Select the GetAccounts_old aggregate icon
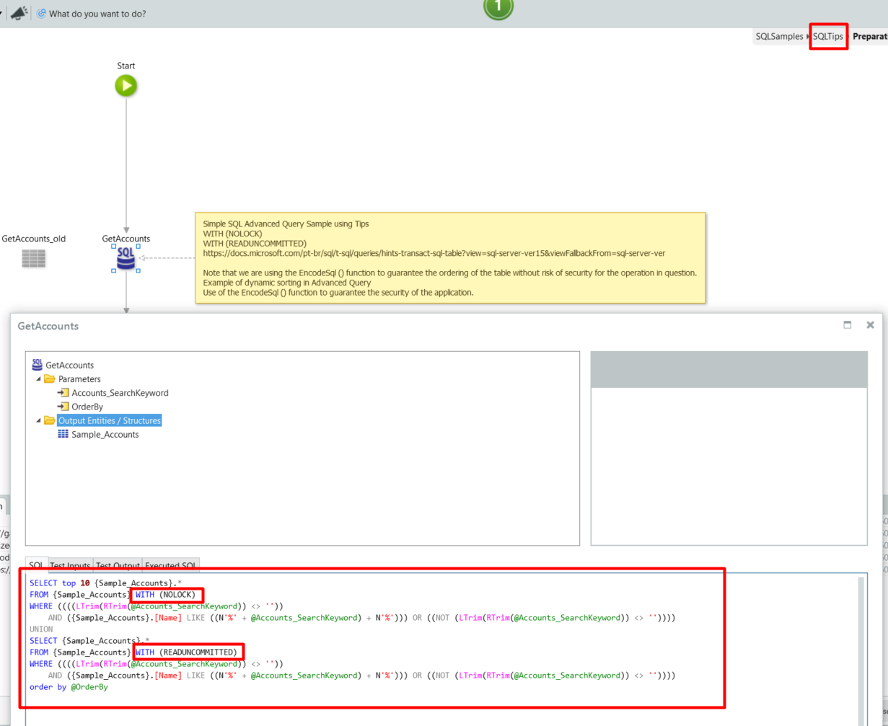Viewport: 888px width, 726px height. pos(33,258)
